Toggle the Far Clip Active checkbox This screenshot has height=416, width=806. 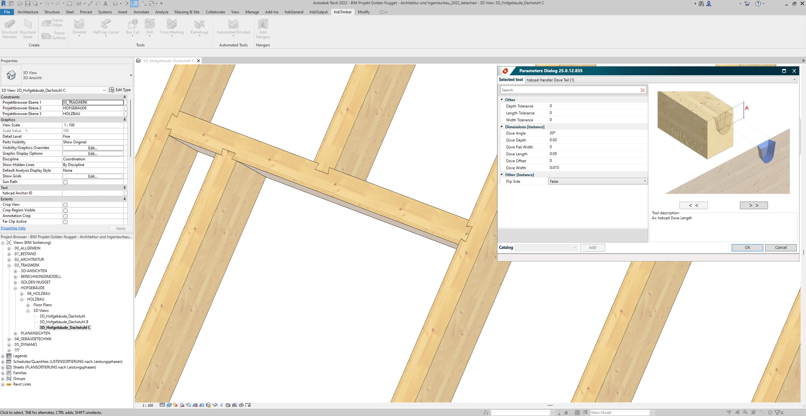tap(65, 222)
